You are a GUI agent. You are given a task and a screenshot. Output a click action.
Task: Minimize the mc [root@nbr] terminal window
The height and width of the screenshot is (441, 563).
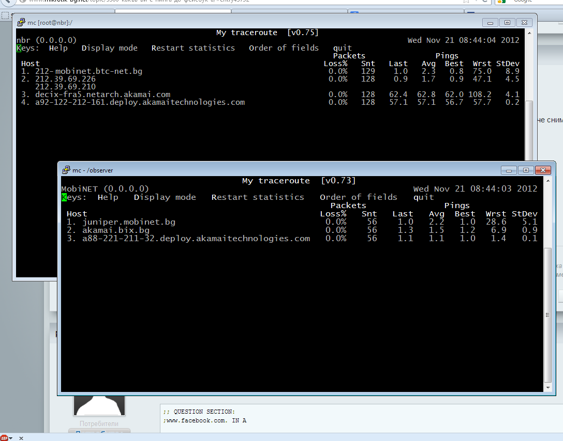click(490, 22)
